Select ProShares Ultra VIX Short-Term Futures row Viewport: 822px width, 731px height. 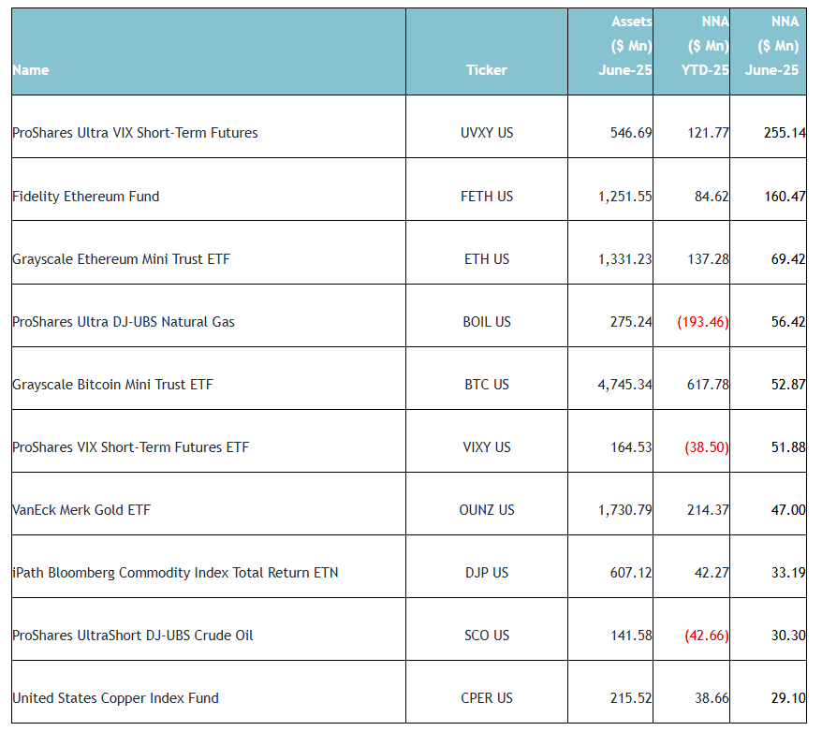(x=135, y=133)
